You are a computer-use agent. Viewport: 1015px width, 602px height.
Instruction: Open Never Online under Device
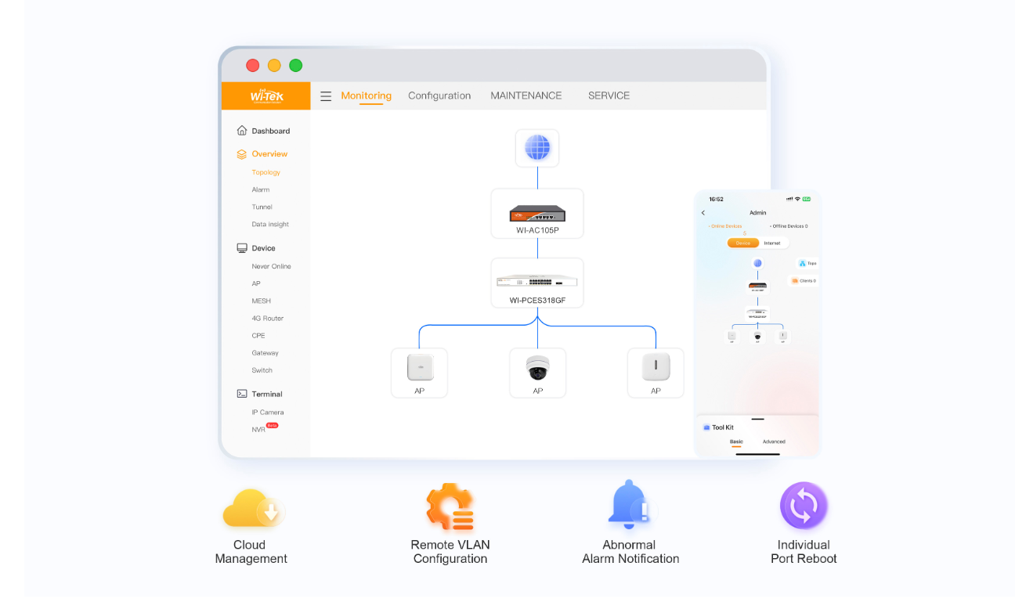point(271,266)
